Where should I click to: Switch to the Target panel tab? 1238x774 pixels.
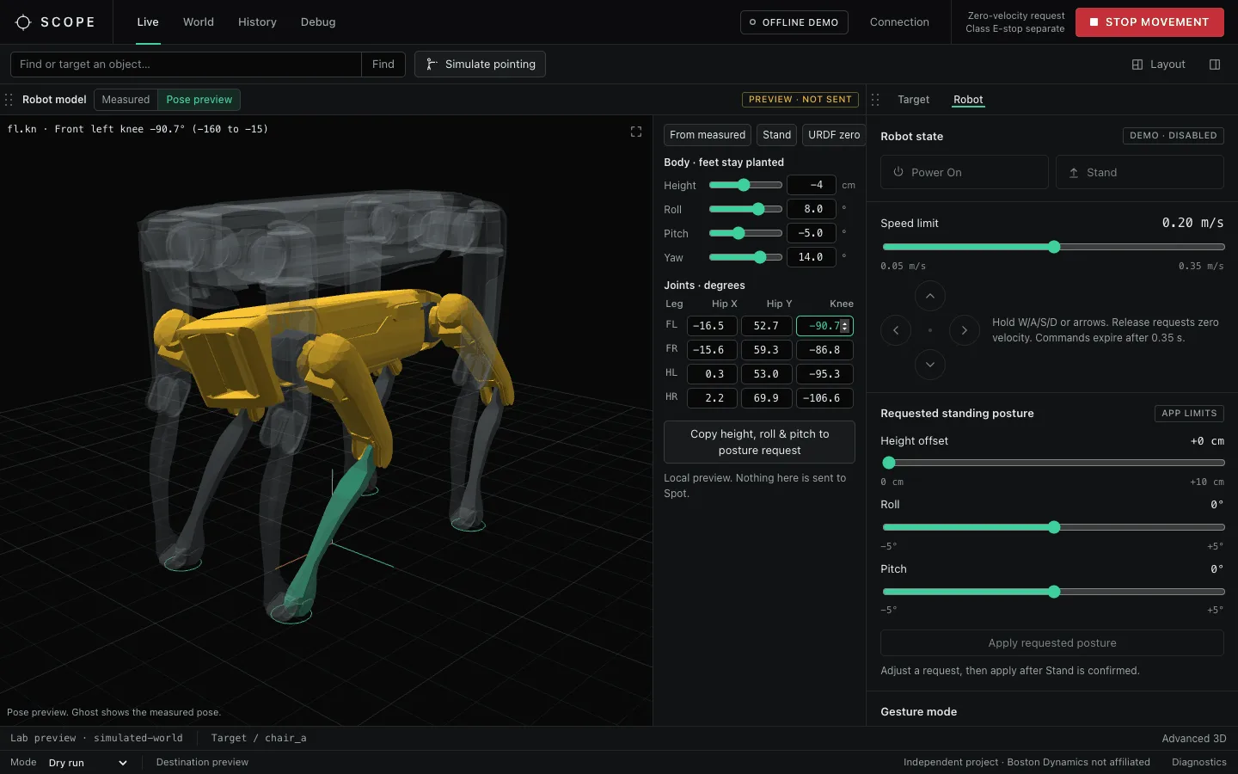(914, 100)
